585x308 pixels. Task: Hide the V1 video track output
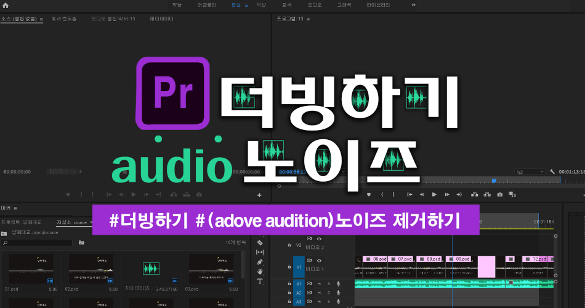[x=320, y=261]
